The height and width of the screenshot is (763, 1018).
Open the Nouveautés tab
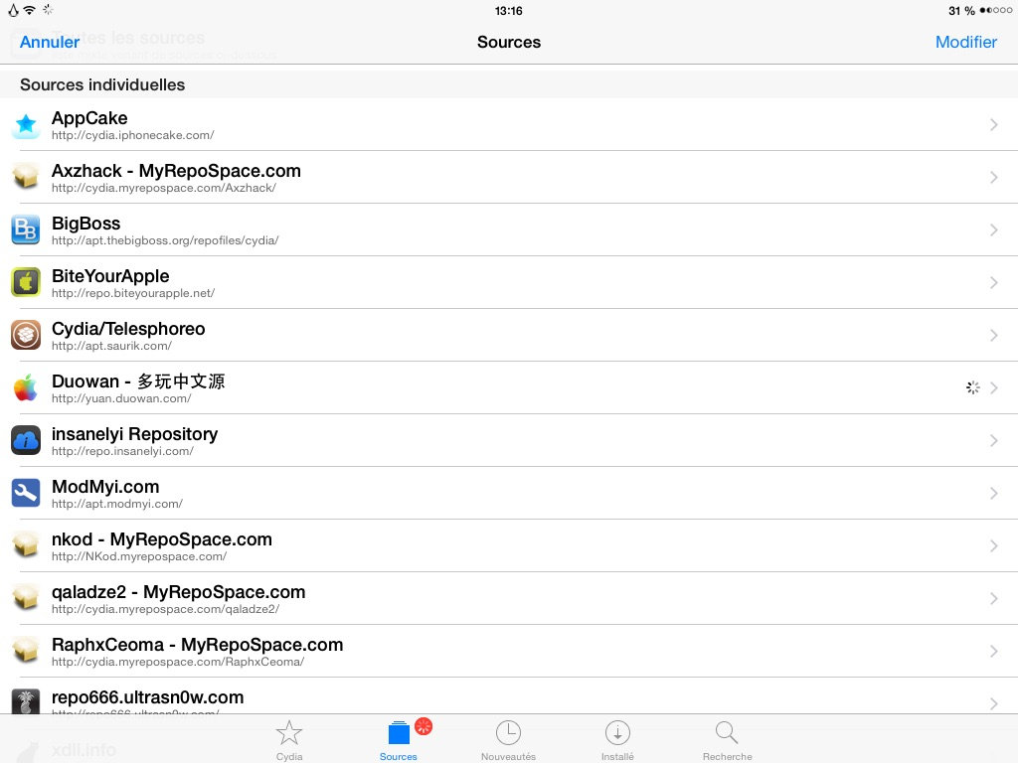(x=508, y=740)
